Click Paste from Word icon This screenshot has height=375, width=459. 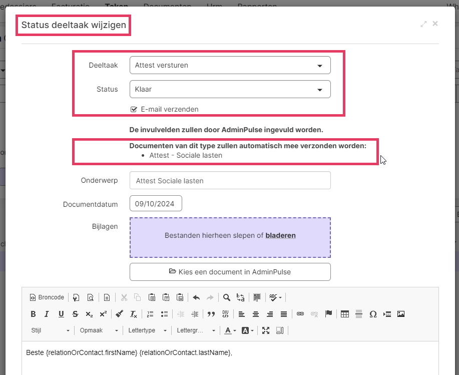pos(180,297)
